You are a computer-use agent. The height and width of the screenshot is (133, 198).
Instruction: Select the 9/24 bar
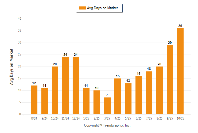[x=45, y=101]
